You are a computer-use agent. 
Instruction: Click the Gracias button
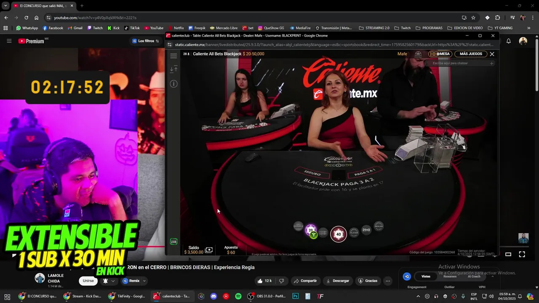pos(368,281)
